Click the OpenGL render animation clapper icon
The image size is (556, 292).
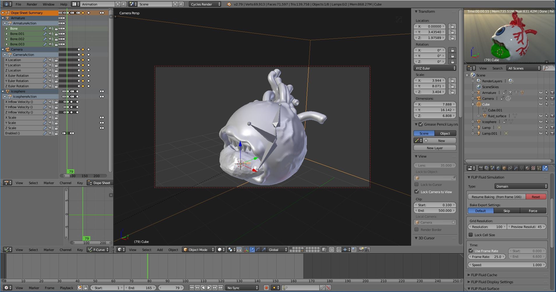click(x=367, y=250)
